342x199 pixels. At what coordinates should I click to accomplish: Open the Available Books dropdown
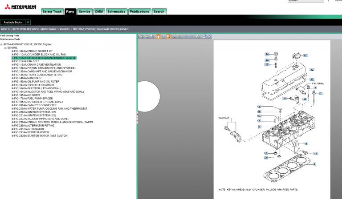pyautogui.click(x=28, y=22)
